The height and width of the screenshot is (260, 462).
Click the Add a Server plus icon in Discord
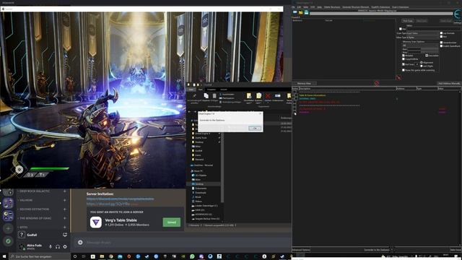pos(8,228)
